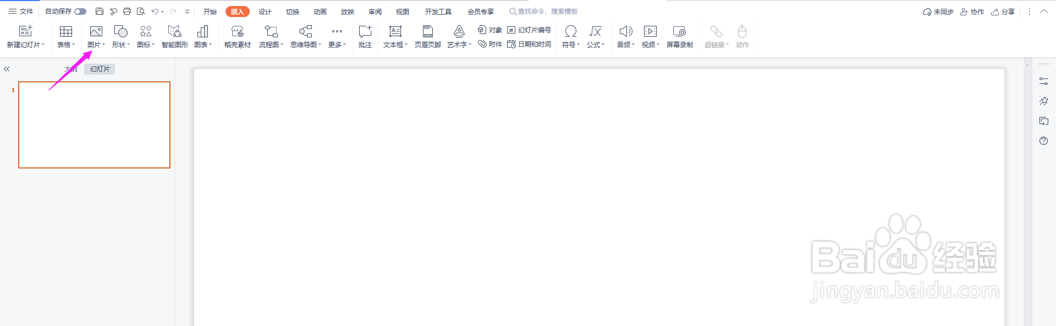Open Header and Footer icon

428,31
